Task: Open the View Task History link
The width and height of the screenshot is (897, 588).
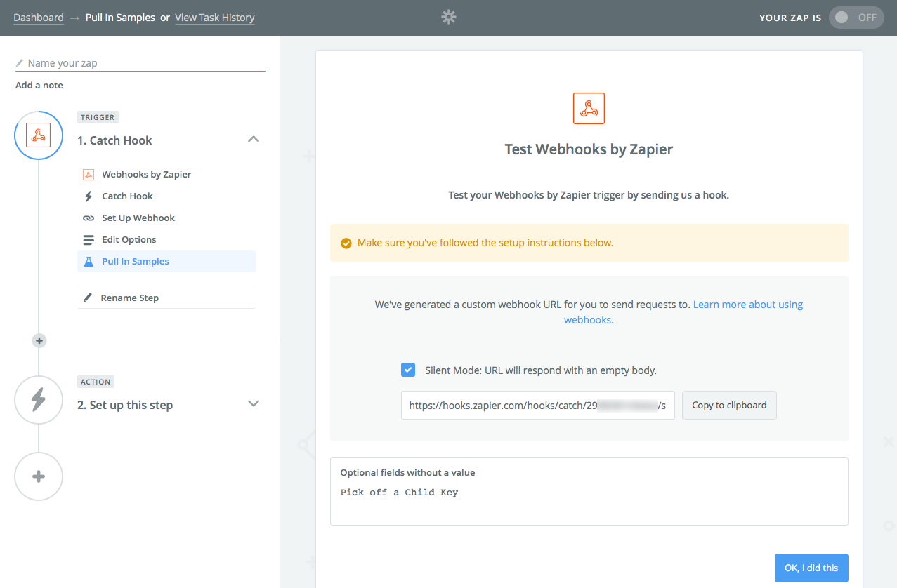Action: (215, 18)
